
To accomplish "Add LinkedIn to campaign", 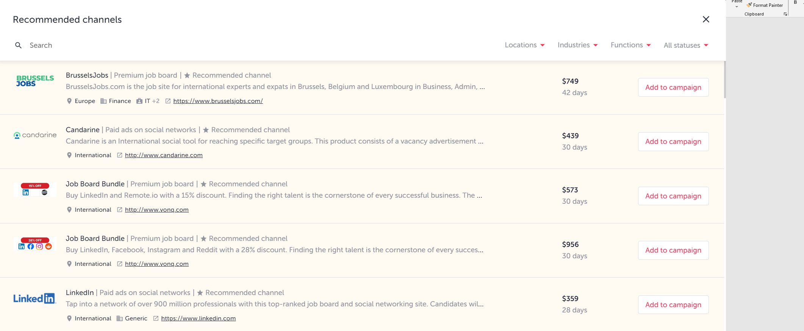I will pos(673,305).
